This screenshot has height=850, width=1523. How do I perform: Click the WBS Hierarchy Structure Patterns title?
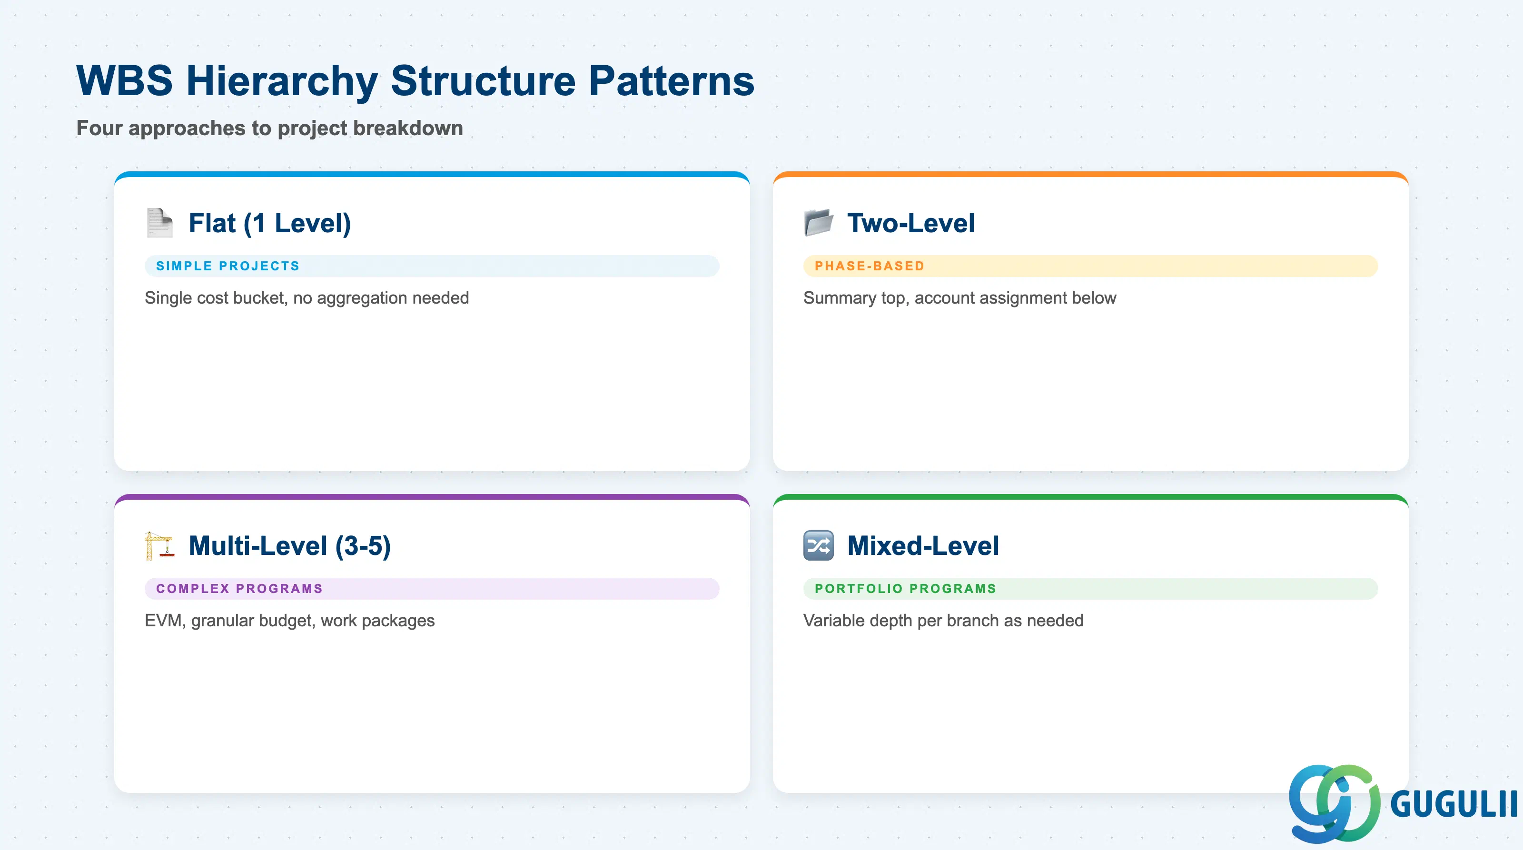(415, 81)
